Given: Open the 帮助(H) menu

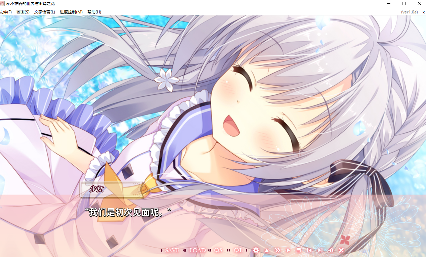Looking at the screenshot, I should (x=94, y=12).
